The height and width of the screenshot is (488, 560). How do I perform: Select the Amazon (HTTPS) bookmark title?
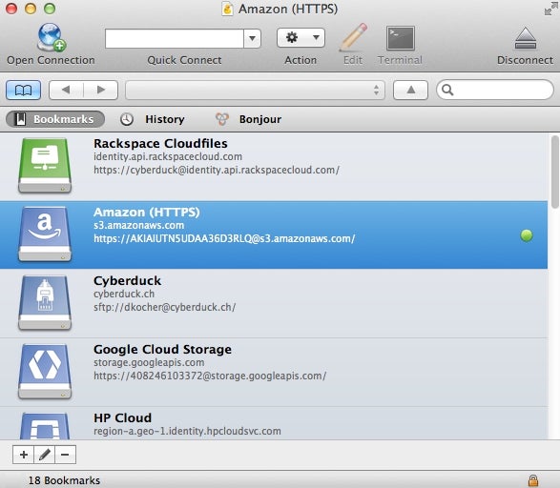146,213
